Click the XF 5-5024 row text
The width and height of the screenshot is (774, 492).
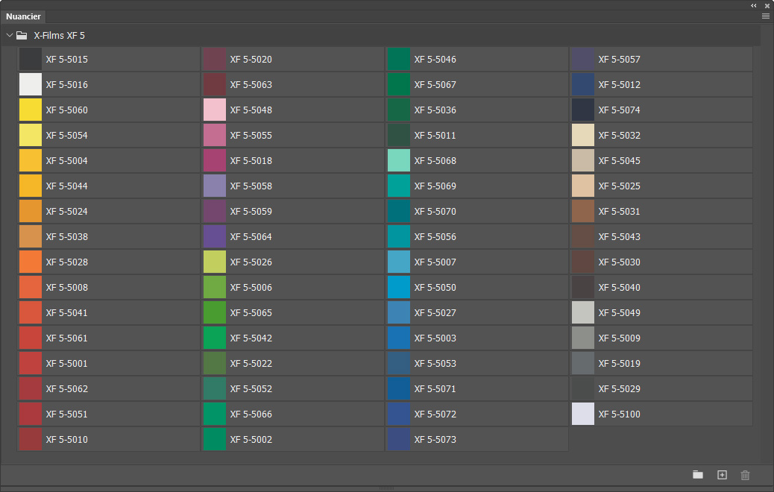[66, 211]
